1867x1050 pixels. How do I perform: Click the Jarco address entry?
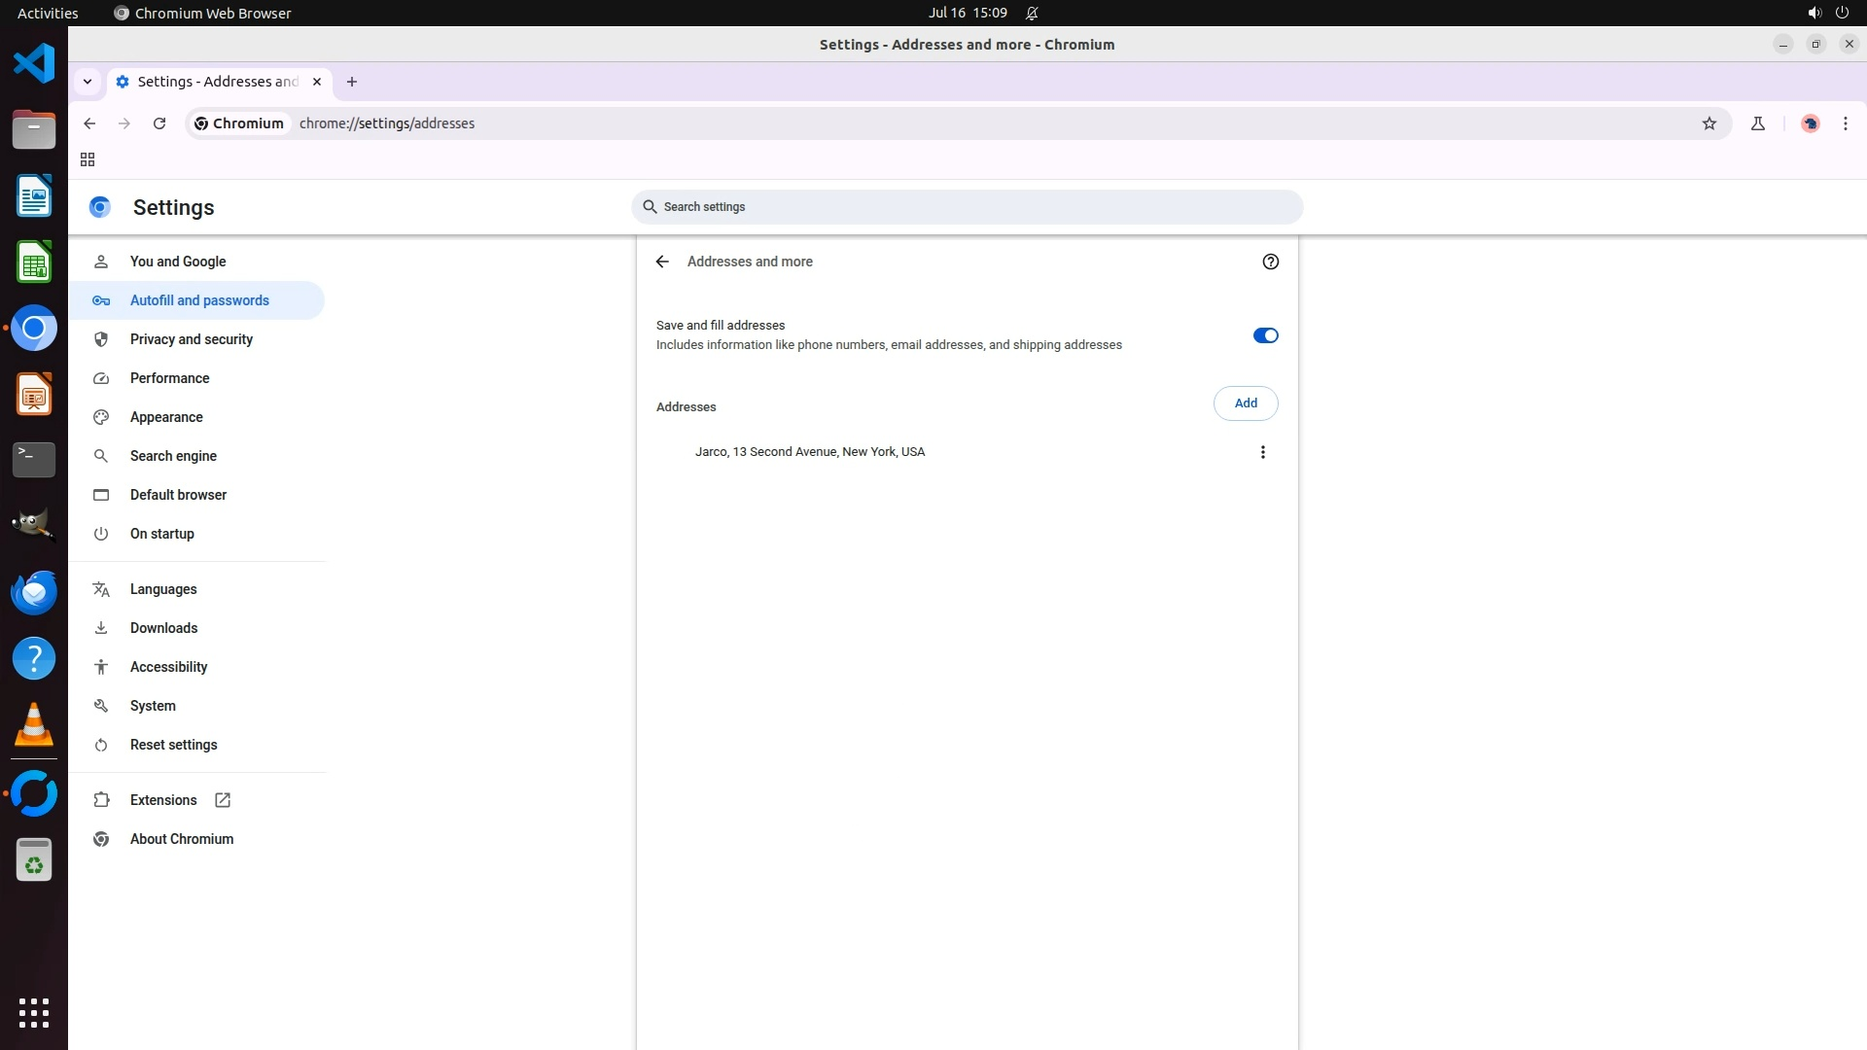click(809, 452)
